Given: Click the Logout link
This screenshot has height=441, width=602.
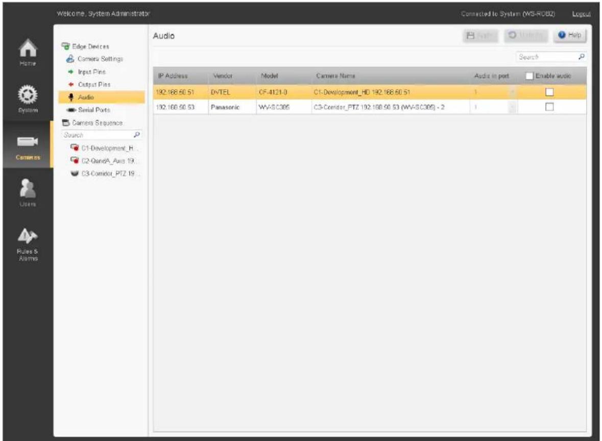Looking at the screenshot, I should (581, 14).
